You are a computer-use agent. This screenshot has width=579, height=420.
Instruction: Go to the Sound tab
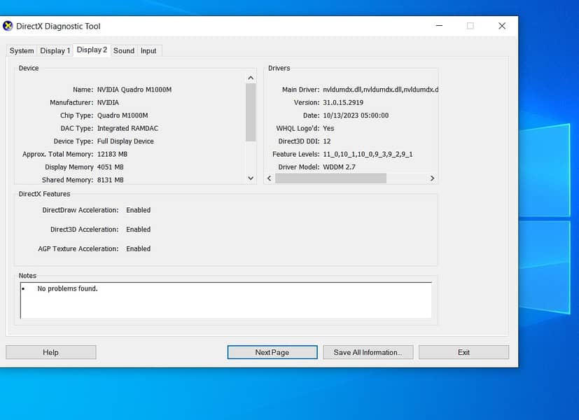coord(124,50)
